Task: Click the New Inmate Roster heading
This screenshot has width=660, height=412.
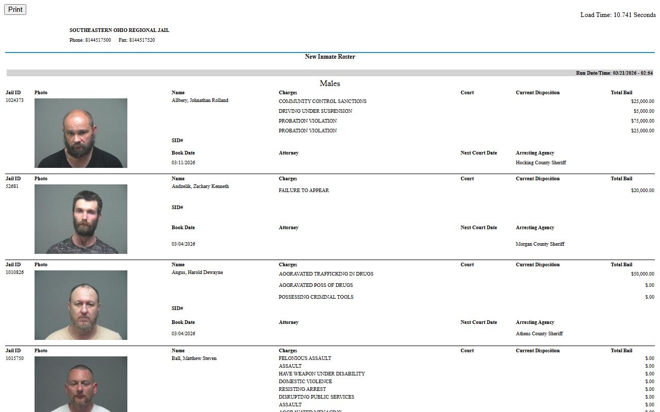Action: click(329, 57)
